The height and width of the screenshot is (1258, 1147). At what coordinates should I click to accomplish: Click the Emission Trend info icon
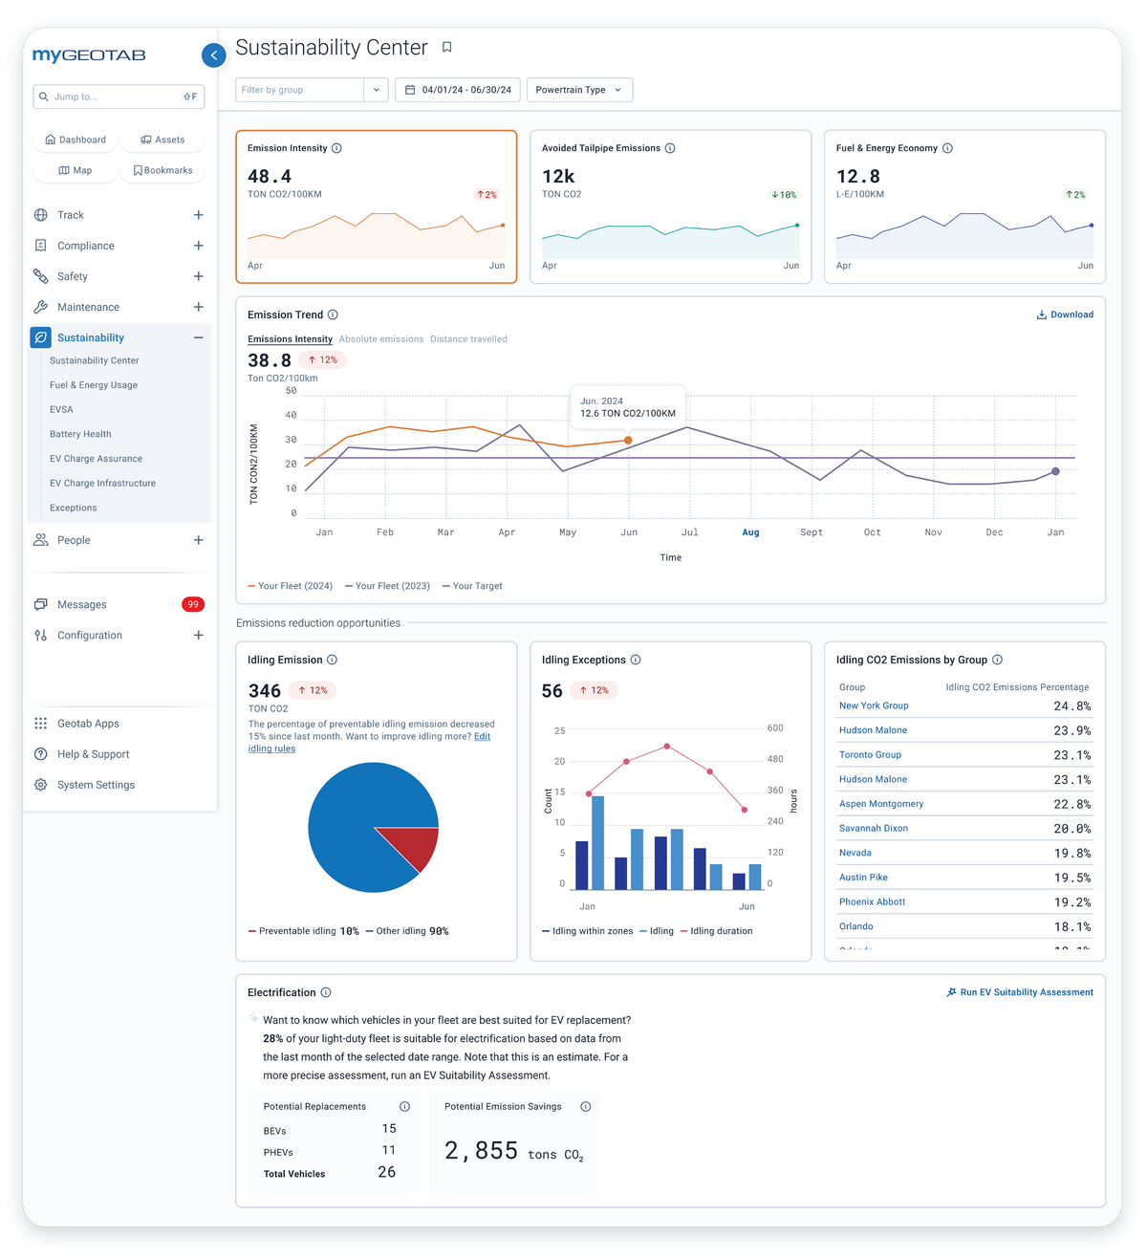coord(333,314)
